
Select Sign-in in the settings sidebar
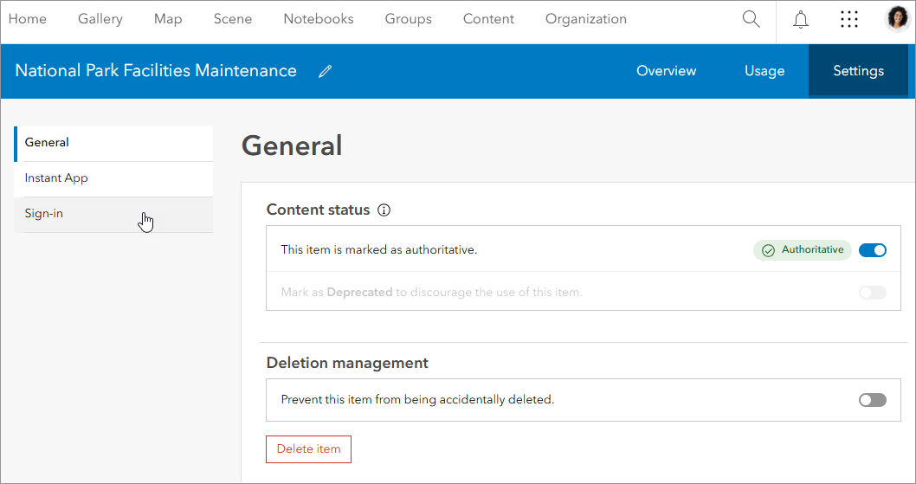point(44,214)
